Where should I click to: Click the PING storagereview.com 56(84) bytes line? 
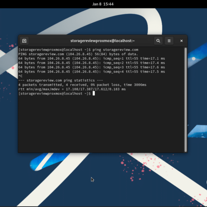78,54
